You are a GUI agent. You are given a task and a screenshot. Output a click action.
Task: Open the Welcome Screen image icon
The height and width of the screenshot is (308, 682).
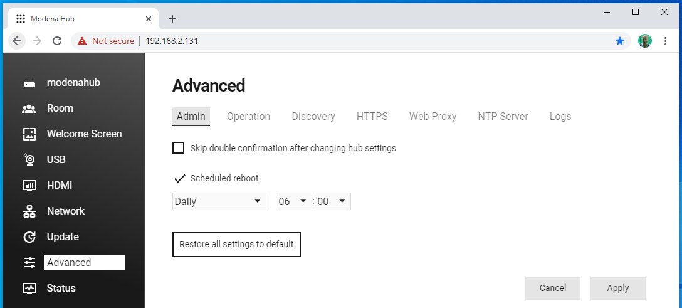[29, 134]
